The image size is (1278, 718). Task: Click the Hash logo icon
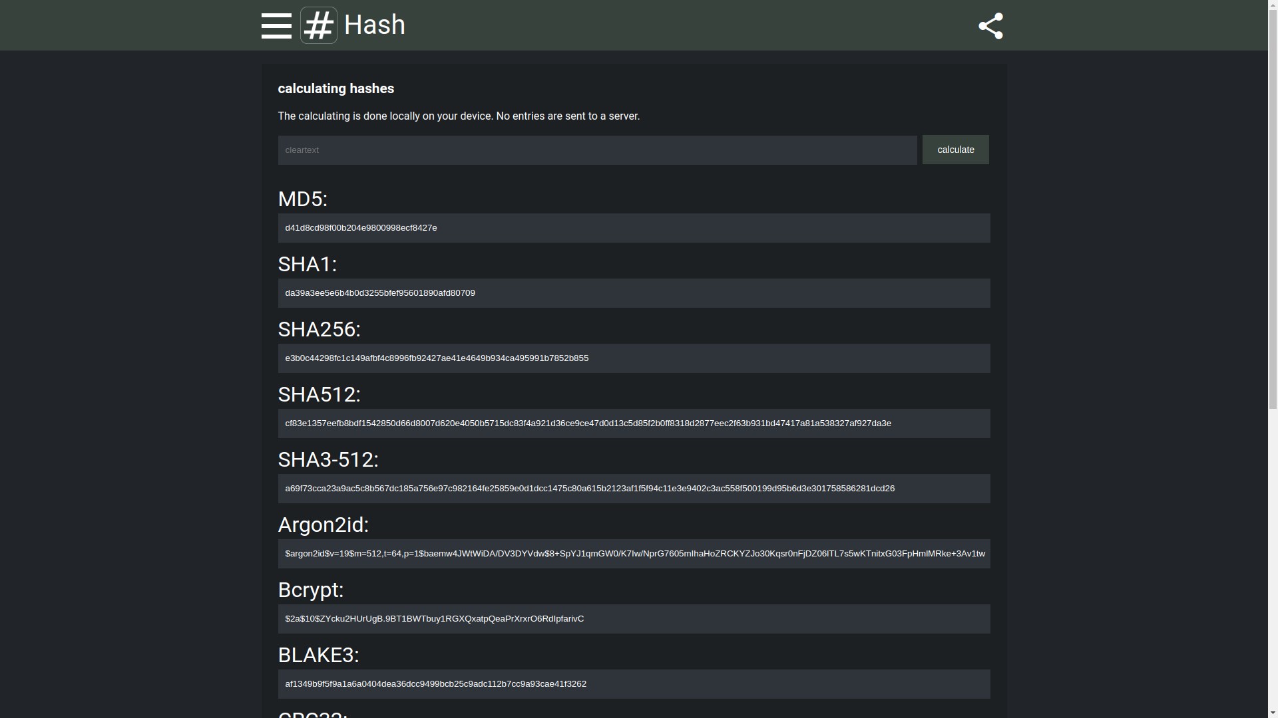(319, 26)
